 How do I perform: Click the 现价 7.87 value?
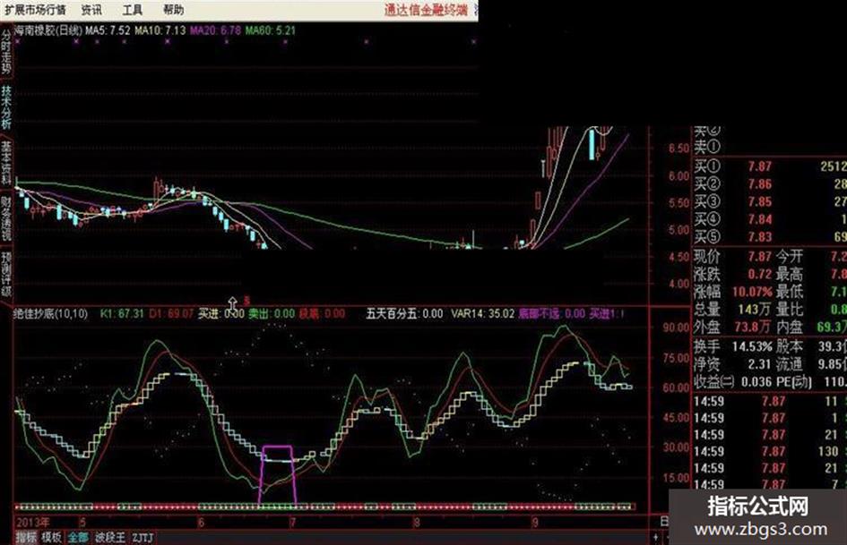(x=759, y=256)
